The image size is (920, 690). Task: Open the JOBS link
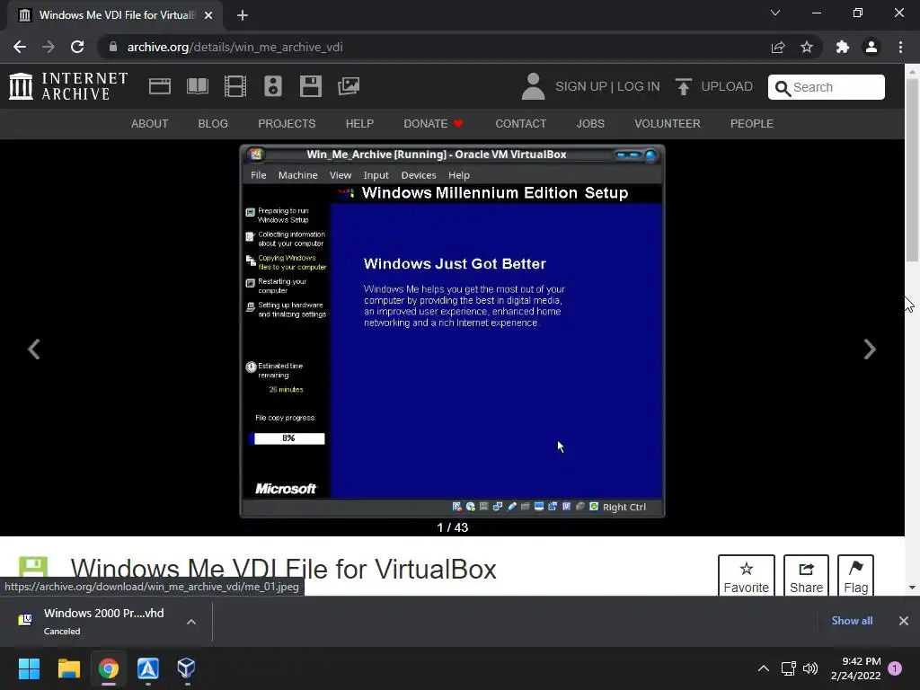[590, 124]
